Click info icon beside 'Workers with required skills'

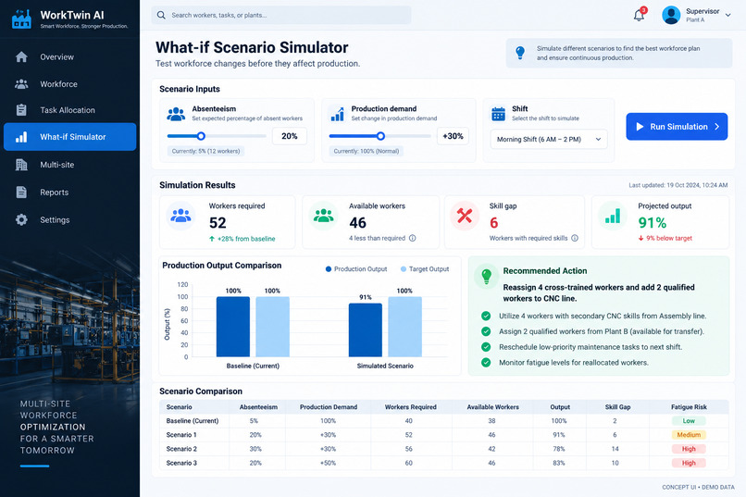pos(575,238)
